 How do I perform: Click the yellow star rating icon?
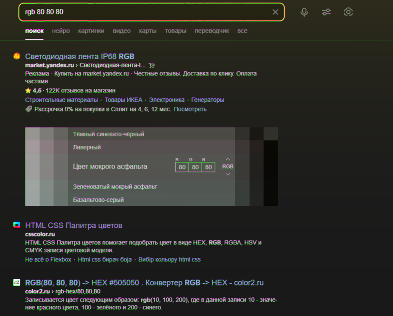click(28, 90)
